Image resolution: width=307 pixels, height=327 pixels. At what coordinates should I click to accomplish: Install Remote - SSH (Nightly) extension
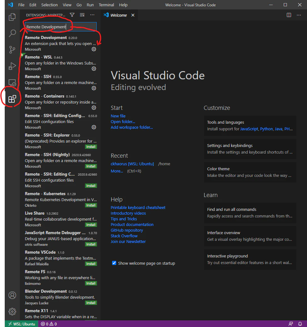tap(91, 166)
